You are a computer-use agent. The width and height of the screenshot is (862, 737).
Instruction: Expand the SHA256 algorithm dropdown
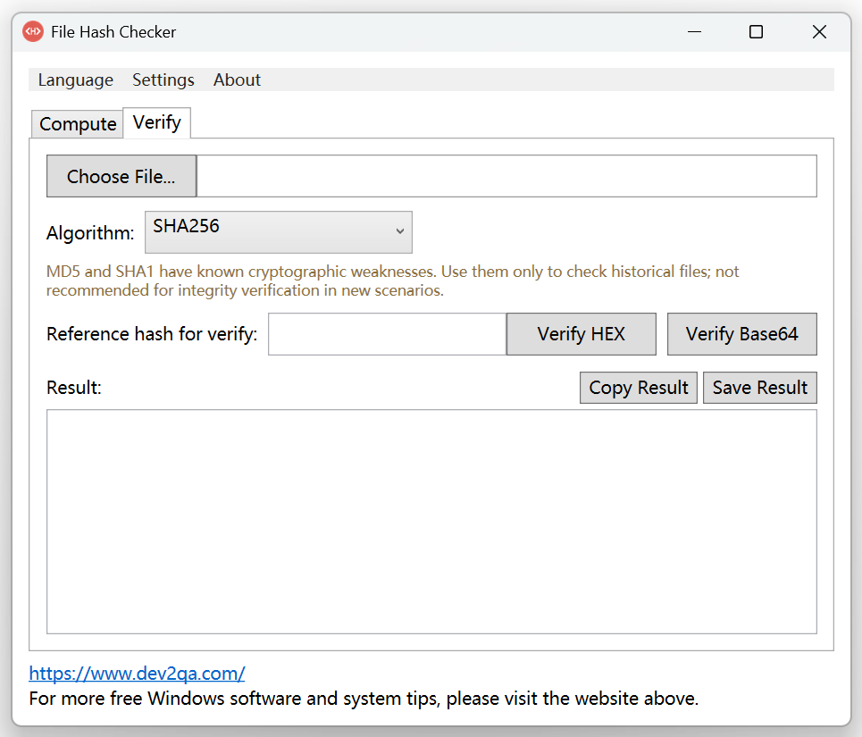point(278,232)
